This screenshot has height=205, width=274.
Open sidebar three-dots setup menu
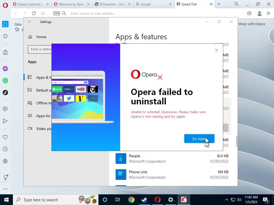pos(5,189)
